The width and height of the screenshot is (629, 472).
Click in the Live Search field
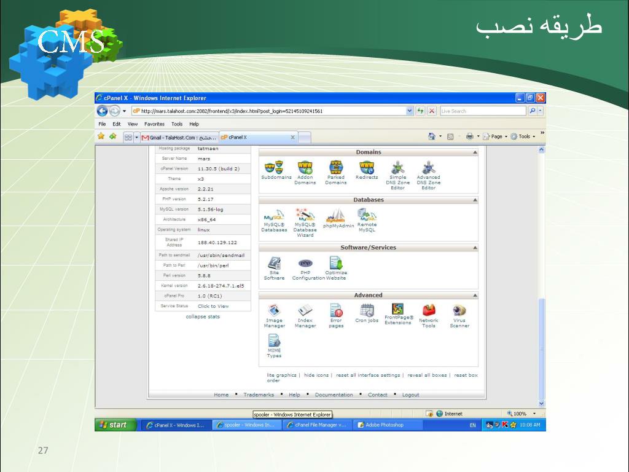click(x=483, y=111)
